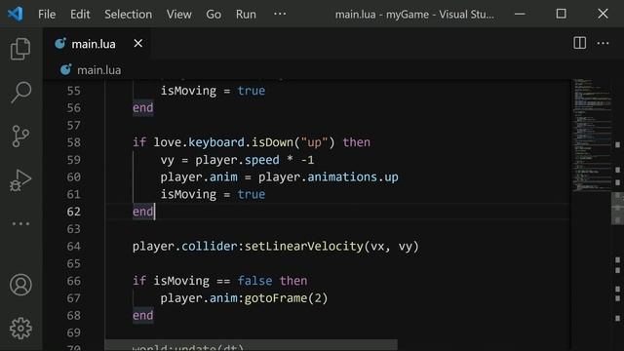
Task: Click the "up" string on line 58
Action: pos(314,142)
